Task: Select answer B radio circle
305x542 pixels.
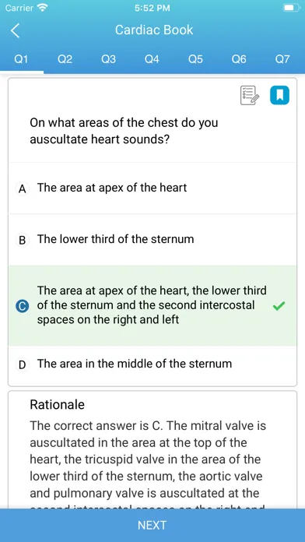Action: pos(22,240)
